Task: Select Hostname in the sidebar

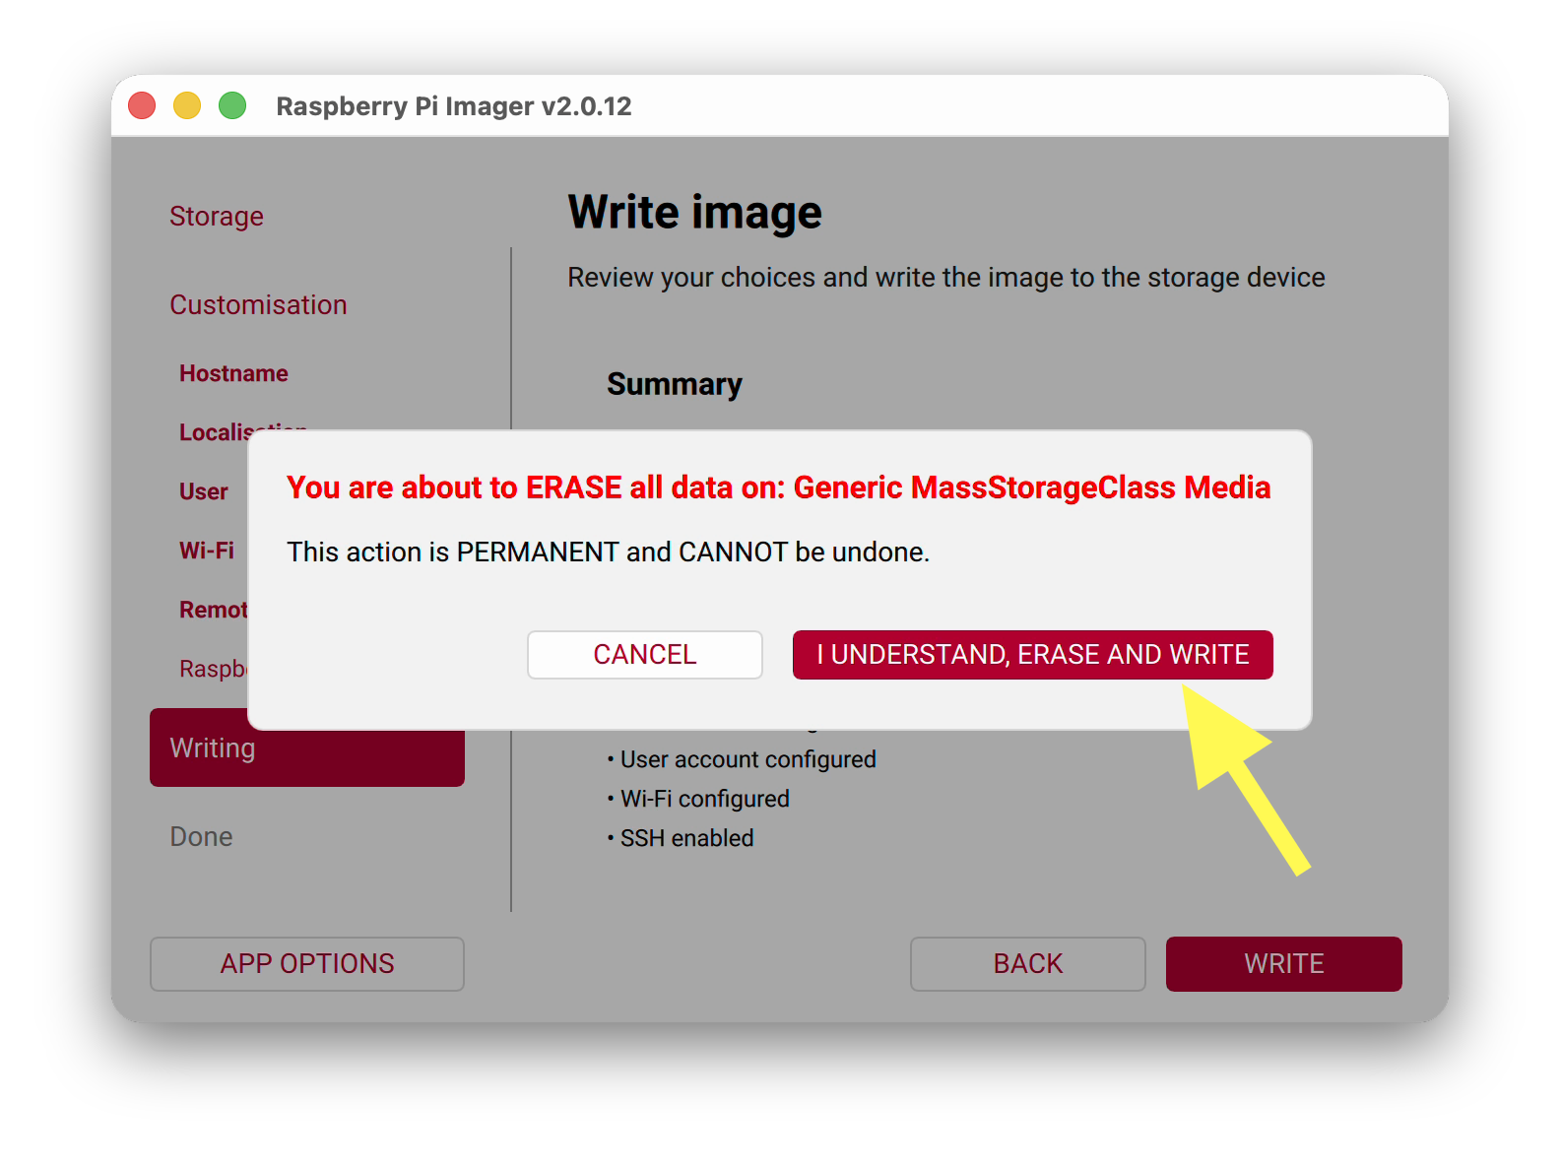Action: [x=233, y=373]
